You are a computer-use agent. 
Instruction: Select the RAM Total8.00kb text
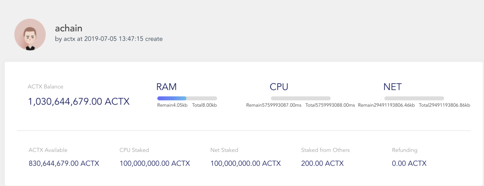[x=205, y=105]
